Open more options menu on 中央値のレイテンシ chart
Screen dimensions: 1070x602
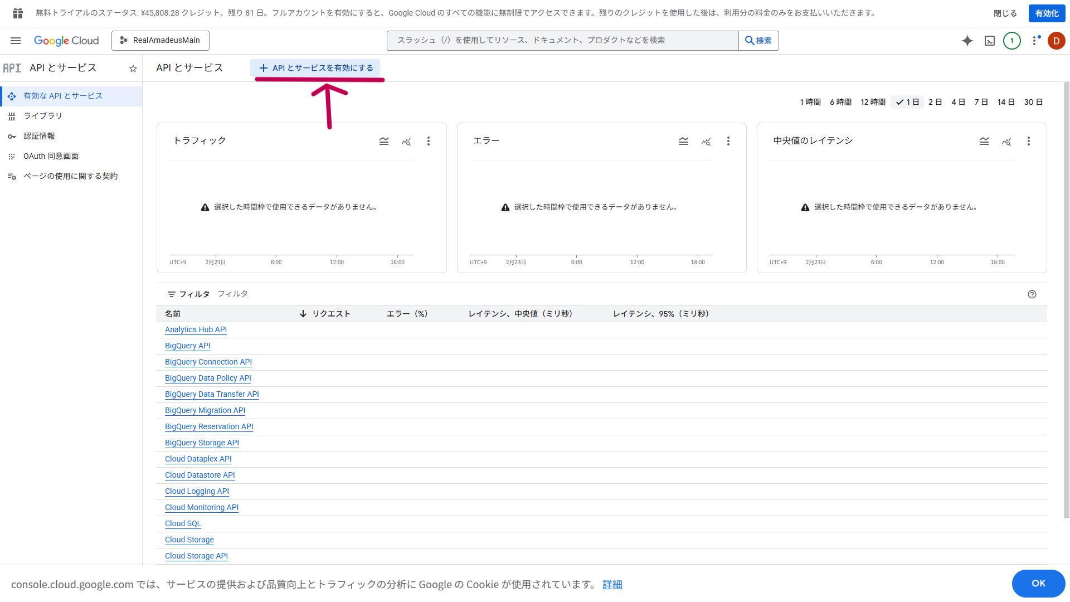[x=1029, y=142]
